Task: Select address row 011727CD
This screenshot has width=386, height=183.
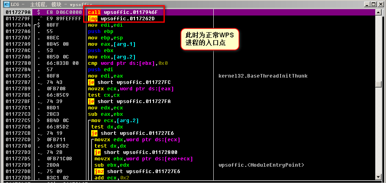Action: point(18,140)
